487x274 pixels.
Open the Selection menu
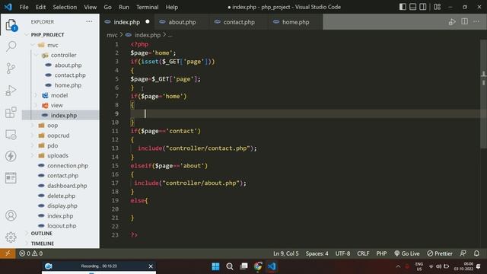pos(65,7)
